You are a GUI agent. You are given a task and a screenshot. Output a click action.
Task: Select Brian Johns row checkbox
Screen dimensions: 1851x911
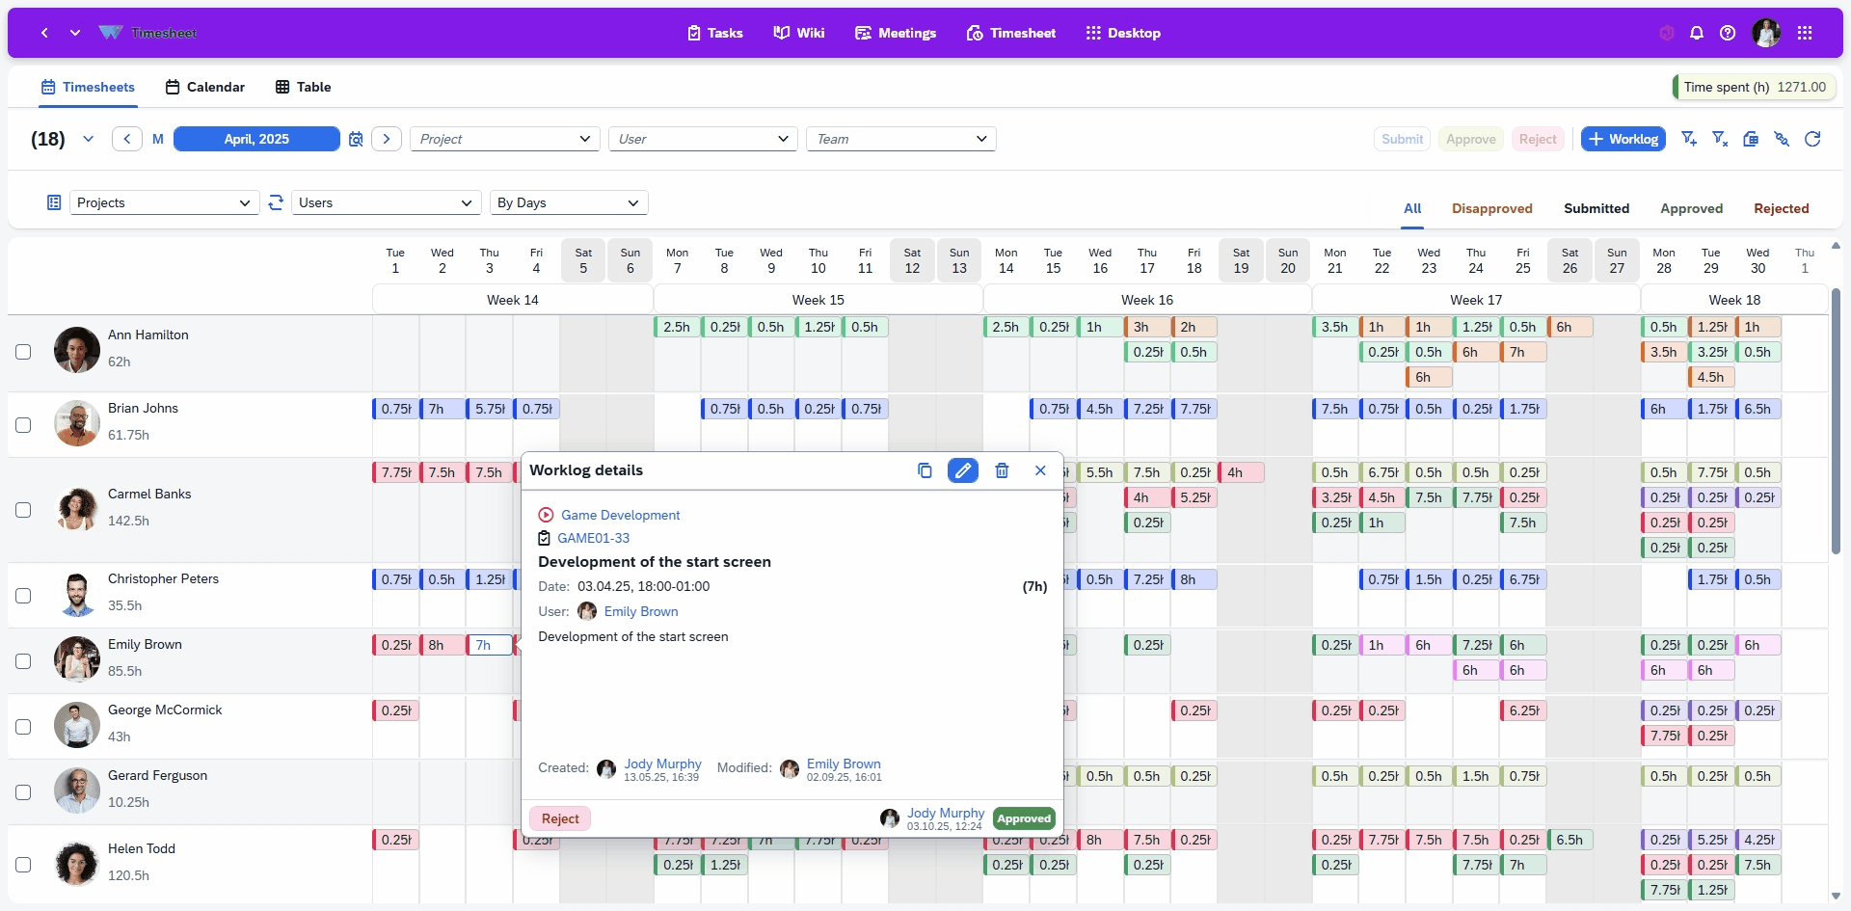click(x=23, y=425)
